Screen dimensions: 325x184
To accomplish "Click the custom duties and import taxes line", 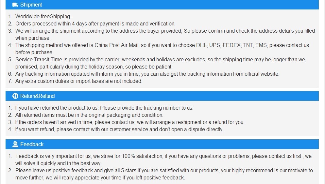I will pyautogui.click(x=79, y=81).
